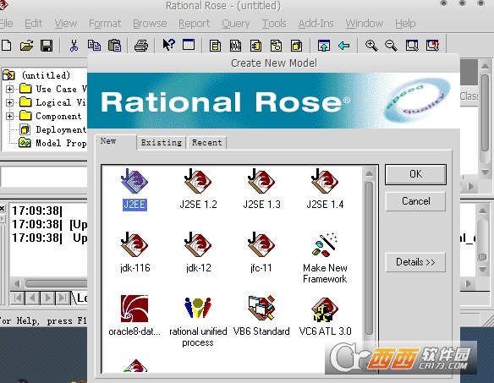Screen dimensions: 494x383
Task: Select the Model Properties tree item
Action: click(61, 144)
